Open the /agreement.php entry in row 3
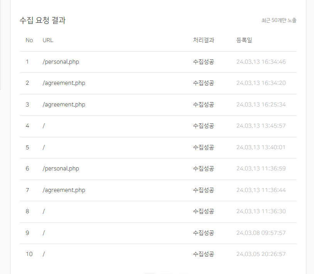Viewport: 314px width, 274px height. tap(64, 104)
